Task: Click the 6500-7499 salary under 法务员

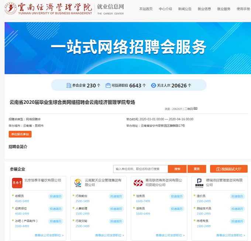Action: (143, 201)
